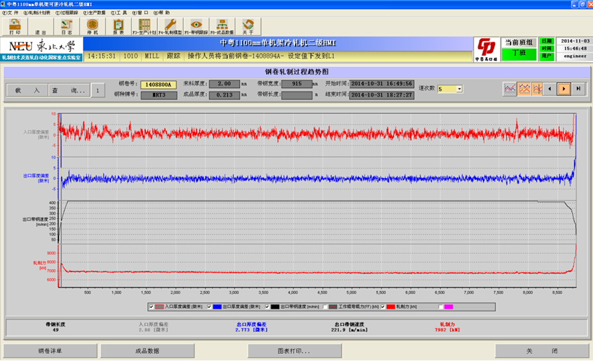Click the 钢卷号 field showing 1408800A

[x=159, y=84]
